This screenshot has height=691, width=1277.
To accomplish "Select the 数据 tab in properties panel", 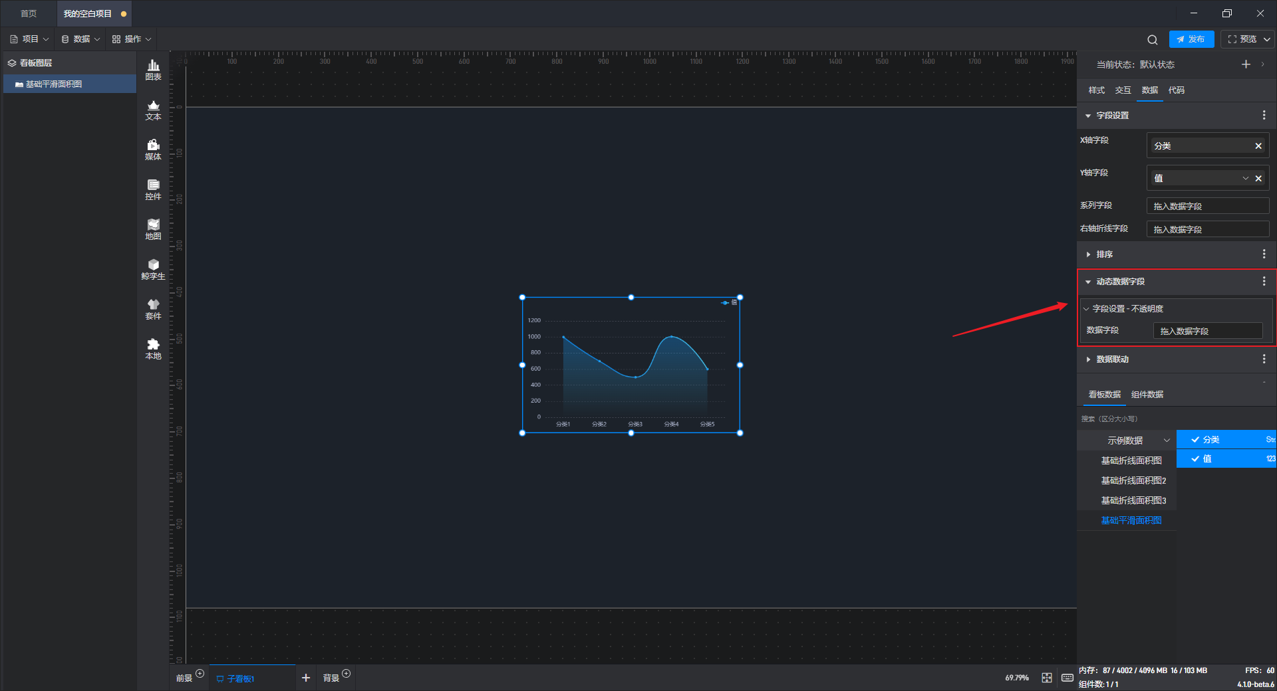I will point(1150,90).
